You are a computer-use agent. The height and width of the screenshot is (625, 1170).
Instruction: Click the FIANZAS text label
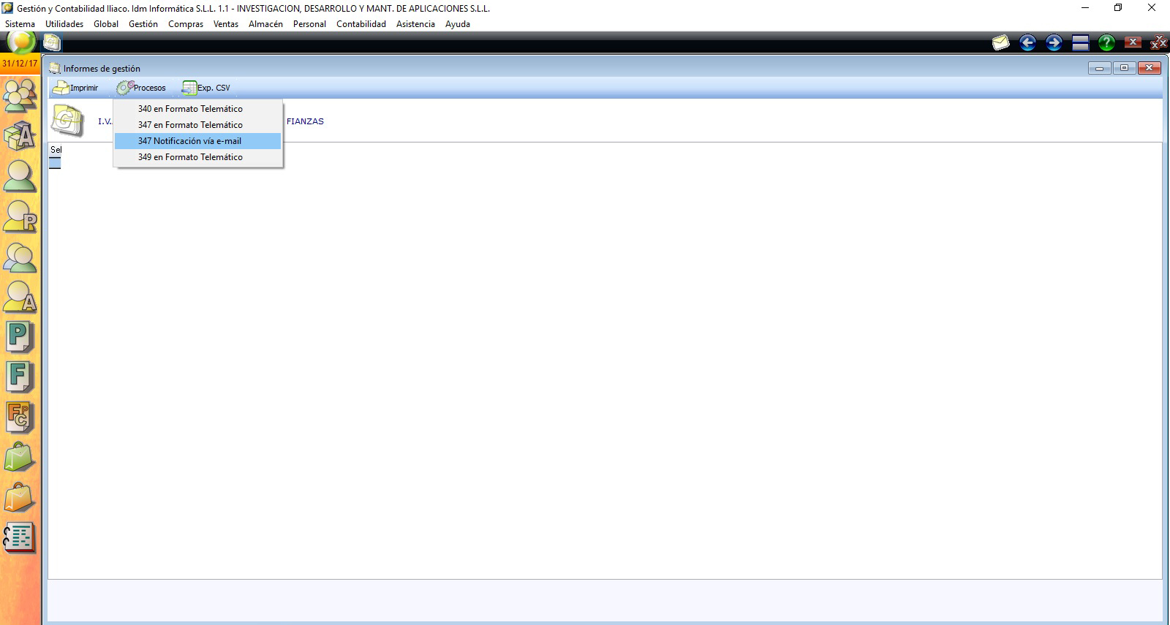tap(305, 121)
